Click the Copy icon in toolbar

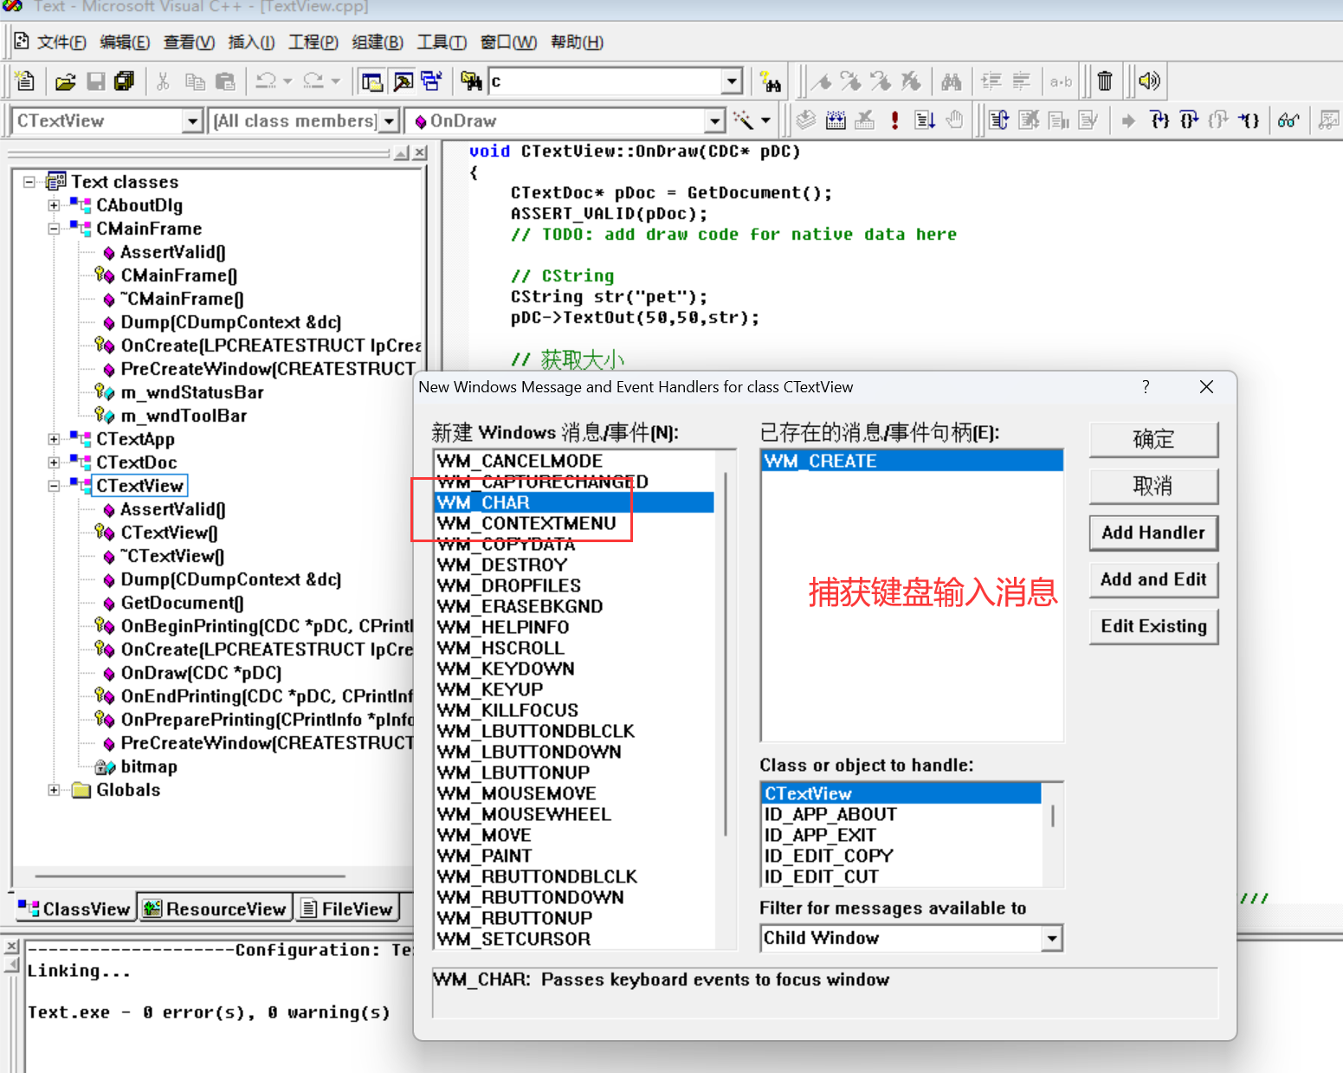point(195,81)
